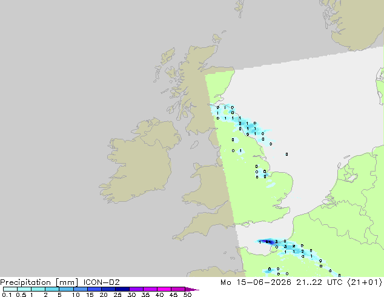
Task: Pick the 10–15 mm blue legend swatch
Action: [81, 289]
